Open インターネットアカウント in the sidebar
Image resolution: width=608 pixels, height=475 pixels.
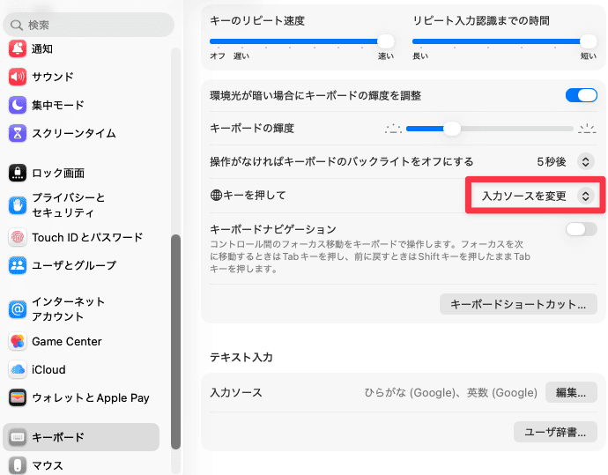(69, 309)
